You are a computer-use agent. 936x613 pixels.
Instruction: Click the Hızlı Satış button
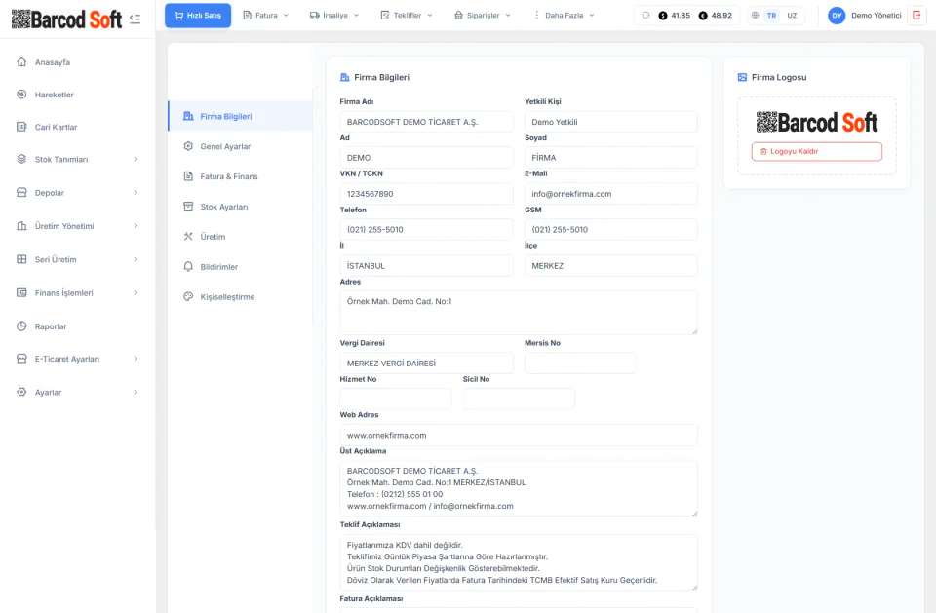point(198,16)
